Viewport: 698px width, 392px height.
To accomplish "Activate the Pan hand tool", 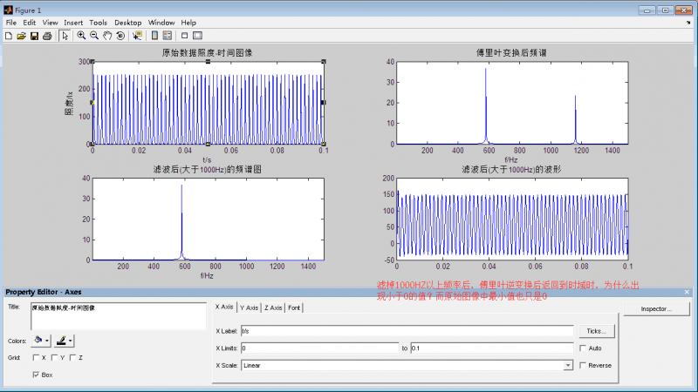I will tap(107, 36).
